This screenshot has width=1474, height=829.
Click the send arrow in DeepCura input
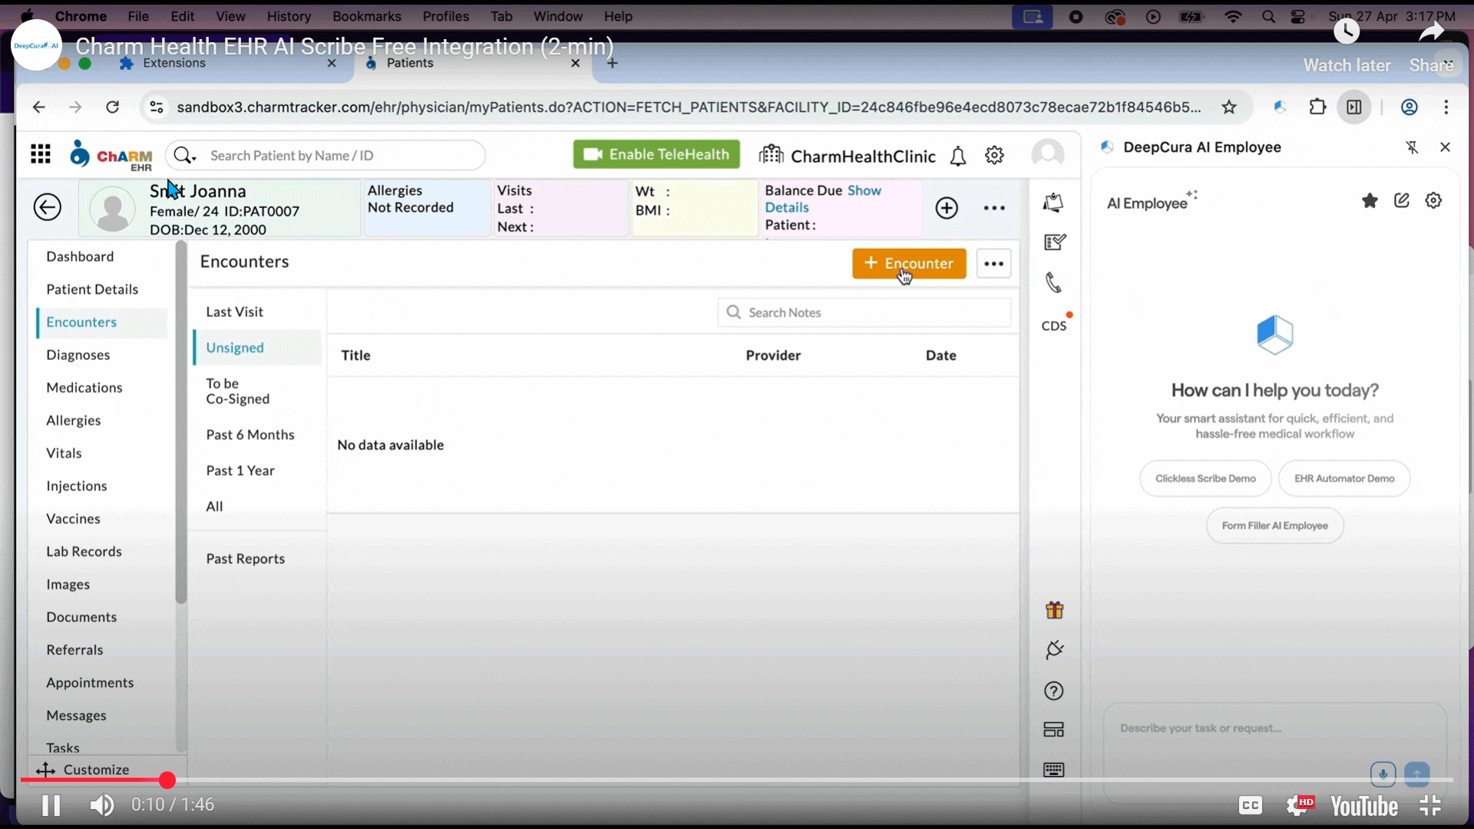click(1416, 774)
